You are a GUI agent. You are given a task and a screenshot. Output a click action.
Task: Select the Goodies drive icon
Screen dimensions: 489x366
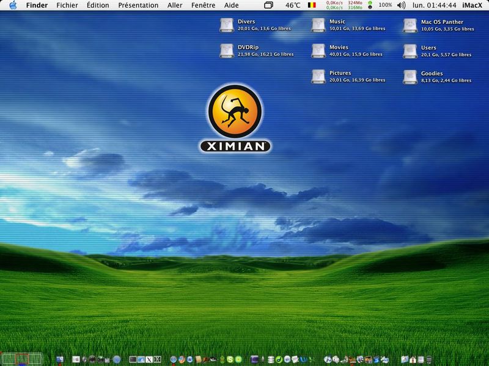[x=410, y=77]
